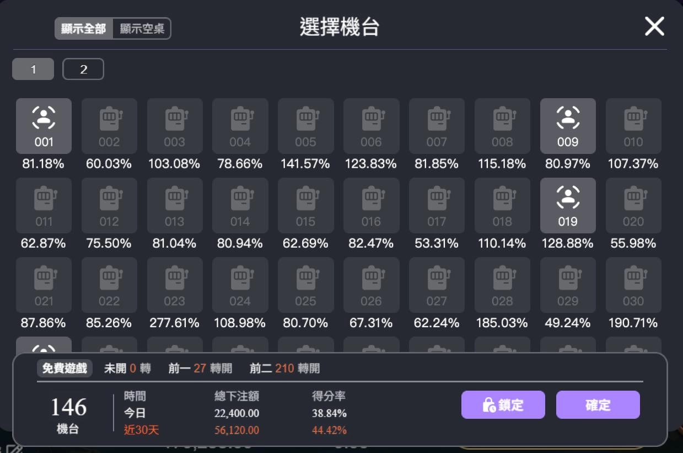Click the 277.61% payout rate
Screen dimensions: 683x453
174,323
